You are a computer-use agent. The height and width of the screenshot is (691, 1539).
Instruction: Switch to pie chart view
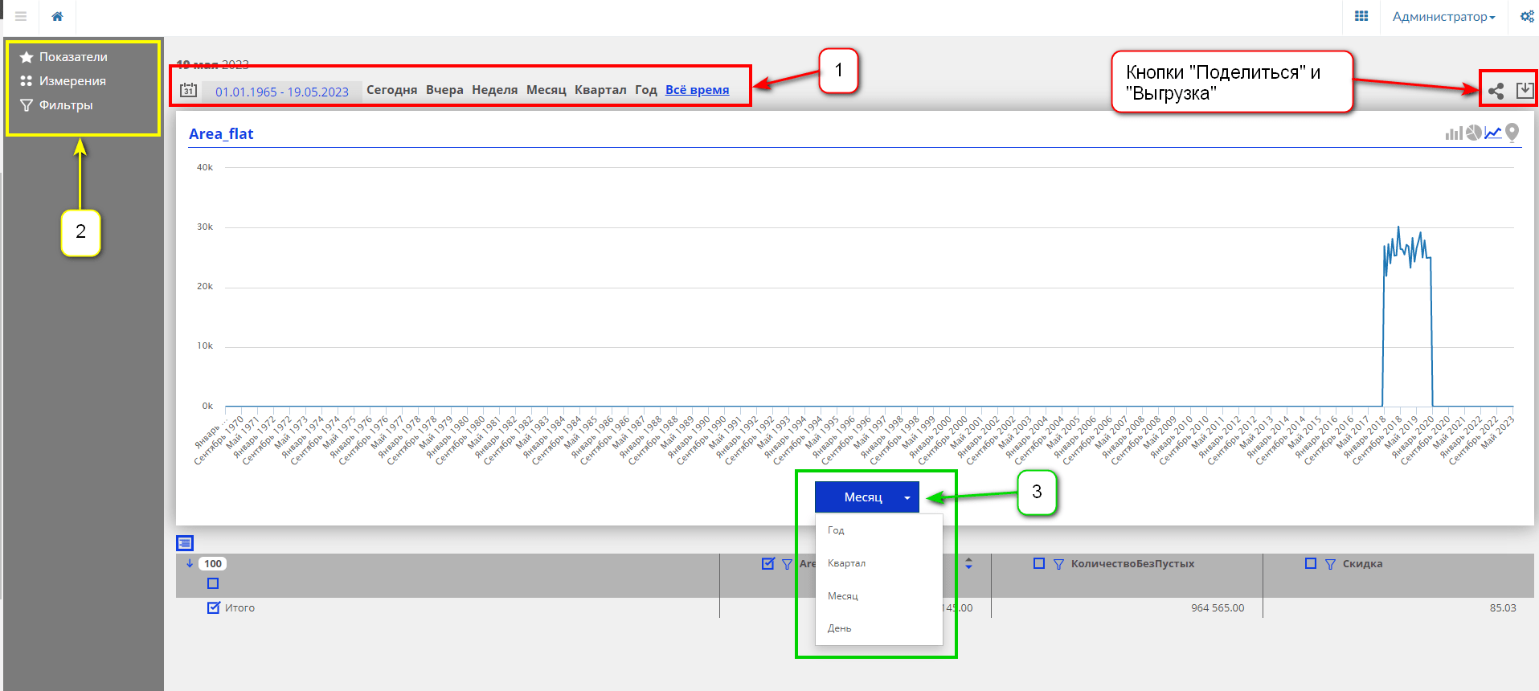coord(1473,133)
